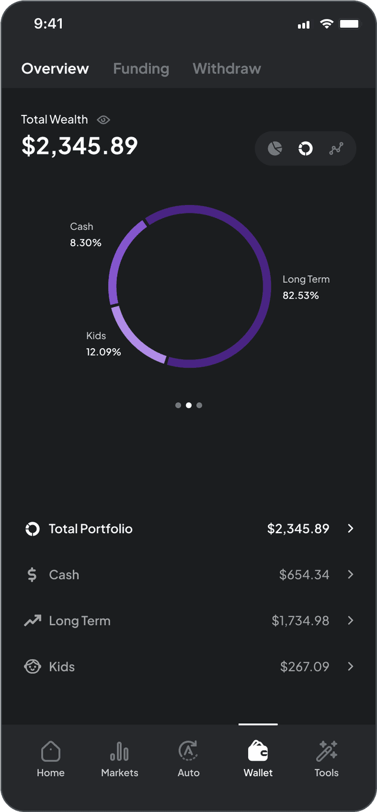Toggle Total Wealth visibility with the eye icon
The image size is (377, 812).
pos(104,120)
